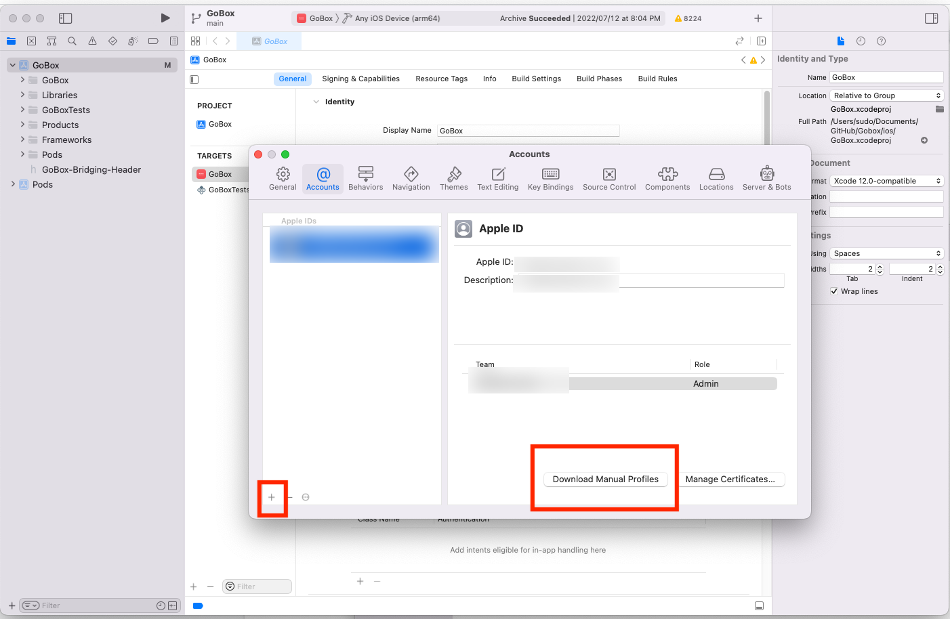
Task: Expand the Libraries folder
Action: point(22,95)
